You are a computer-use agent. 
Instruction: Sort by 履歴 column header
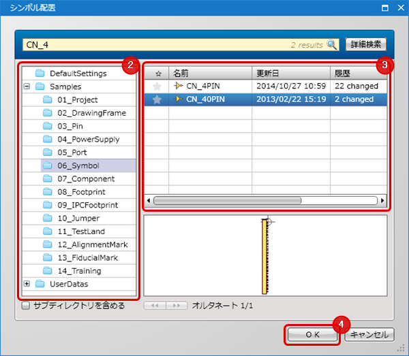(359, 74)
